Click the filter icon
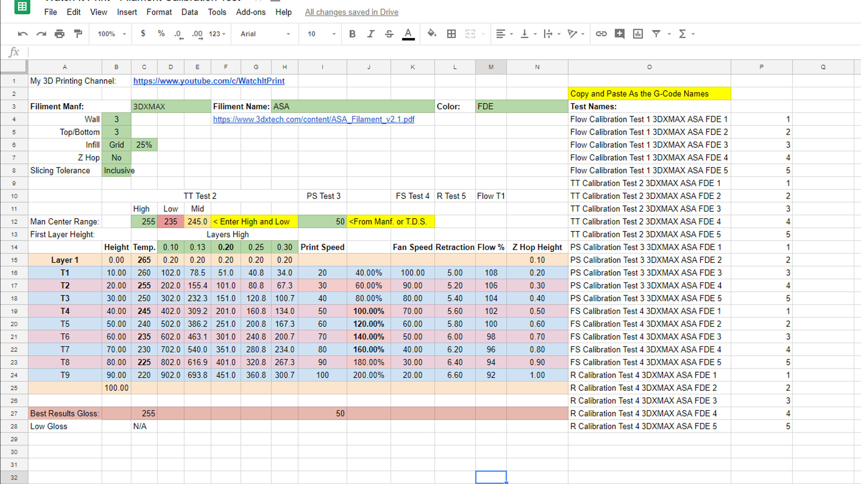Screen dimensions: 861x484 656,34
